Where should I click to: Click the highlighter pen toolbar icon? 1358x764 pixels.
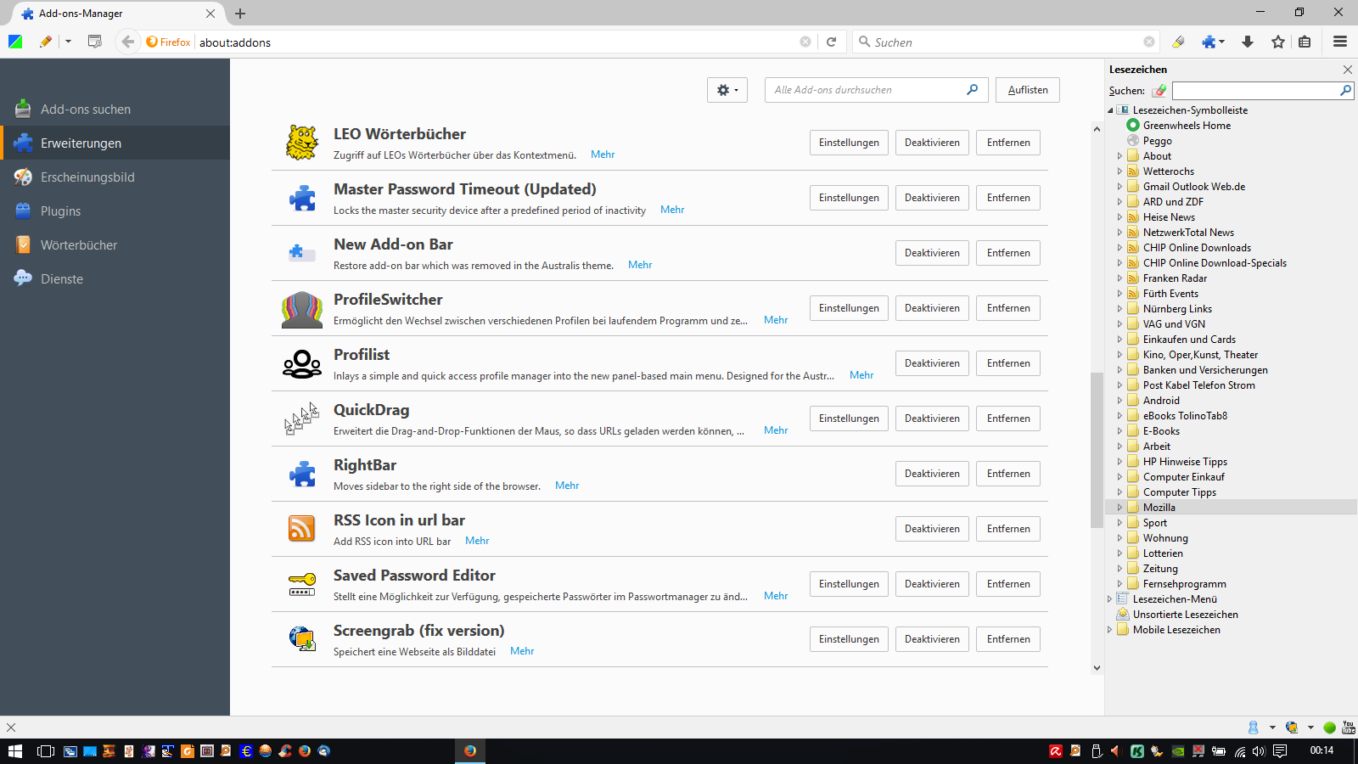(x=1178, y=42)
